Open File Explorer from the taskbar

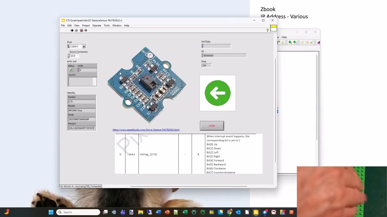(141, 212)
